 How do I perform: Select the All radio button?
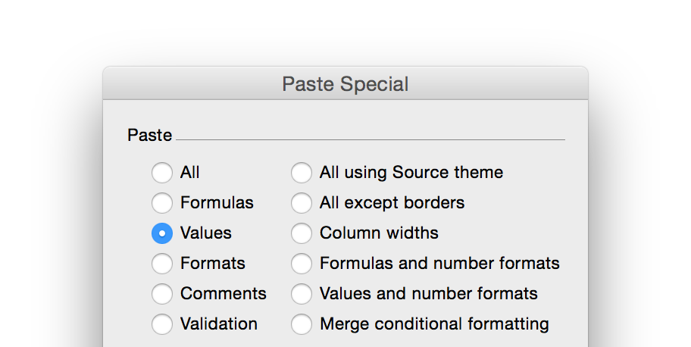pos(162,173)
